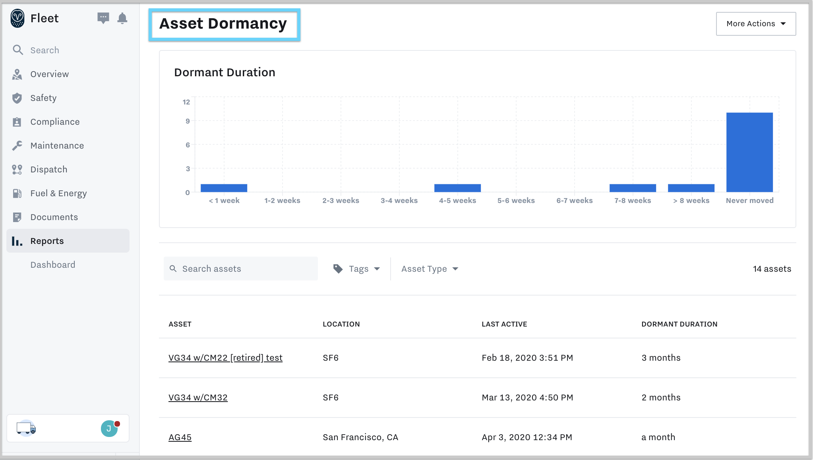The width and height of the screenshot is (813, 460).
Task: Click the < 1 week chart bar
Action: (224, 188)
